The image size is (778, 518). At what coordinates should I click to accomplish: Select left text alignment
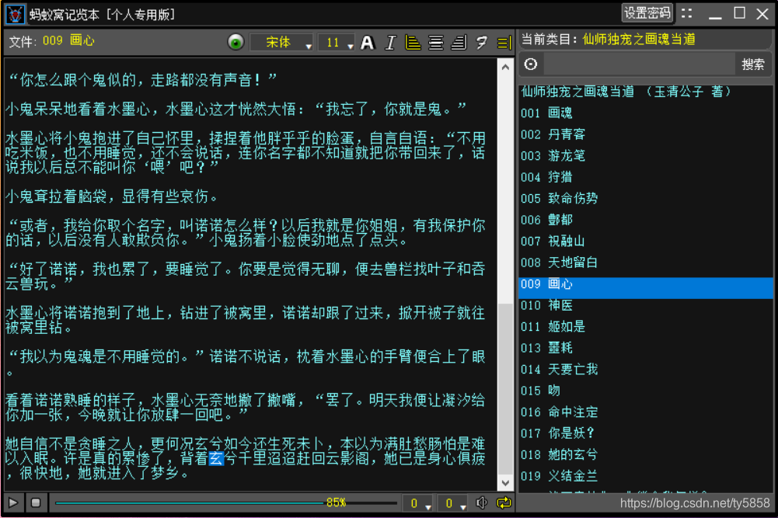coord(413,43)
